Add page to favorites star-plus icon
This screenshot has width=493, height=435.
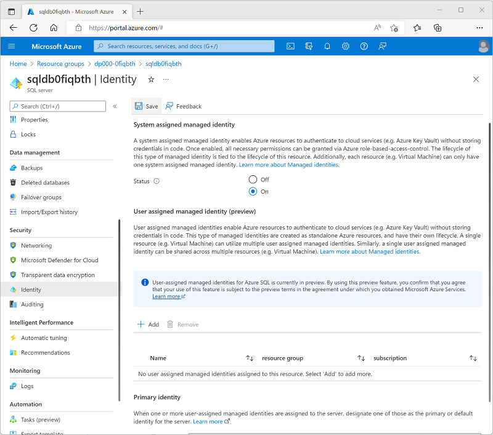click(x=394, y=28)
